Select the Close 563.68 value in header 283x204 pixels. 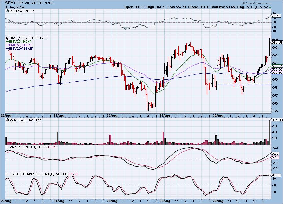coord(199,7)
